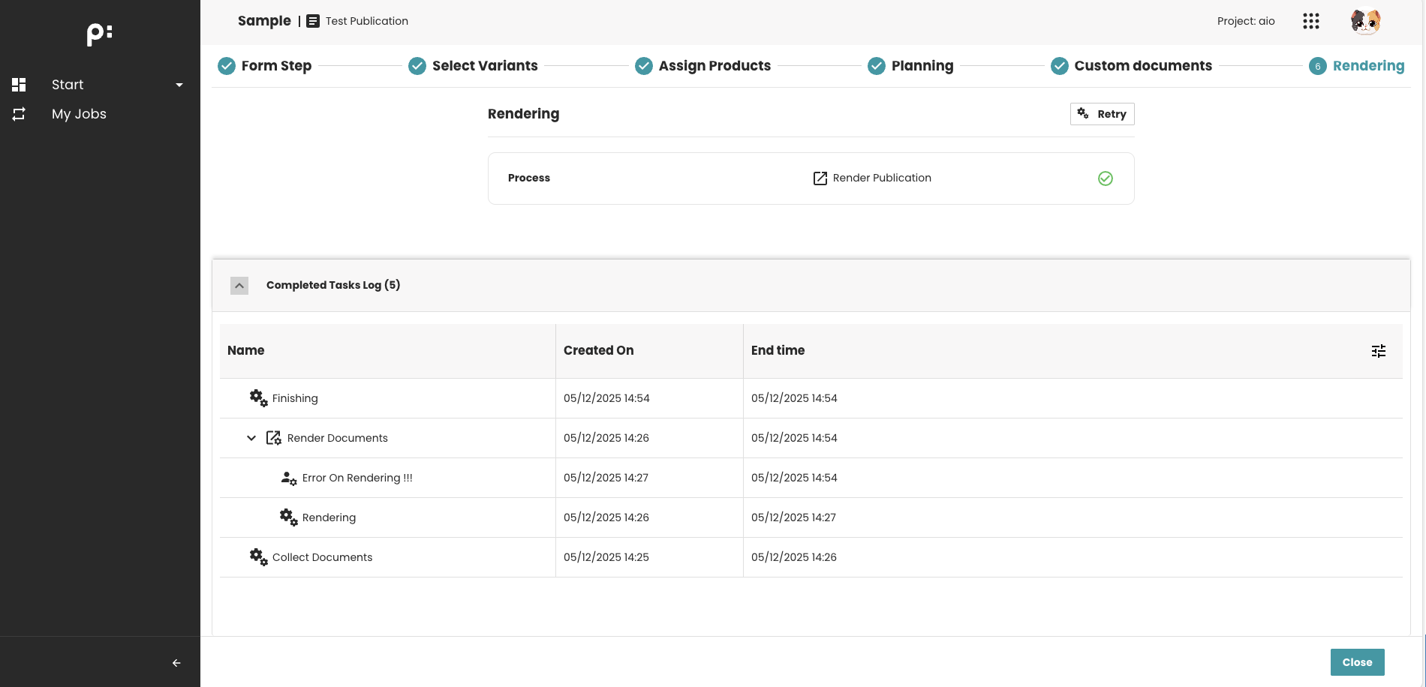
Task: Select the Custom documents step
Action: coord(1142,66)
